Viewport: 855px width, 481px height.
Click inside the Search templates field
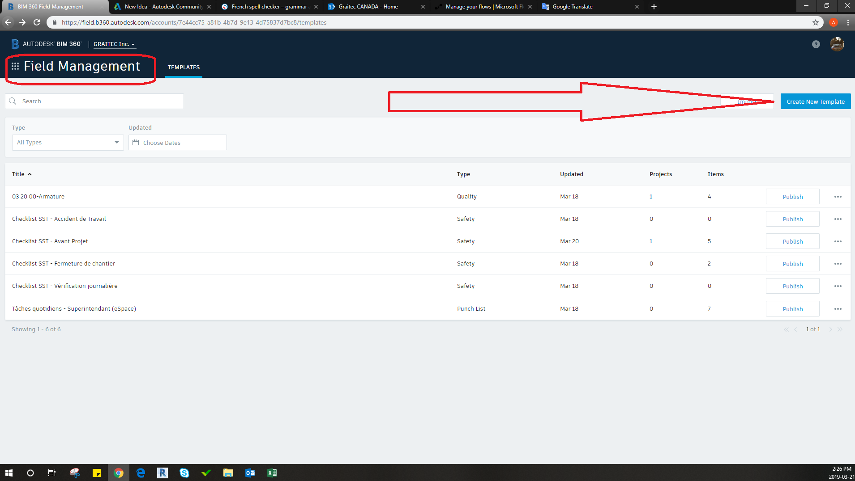point(94,101)
